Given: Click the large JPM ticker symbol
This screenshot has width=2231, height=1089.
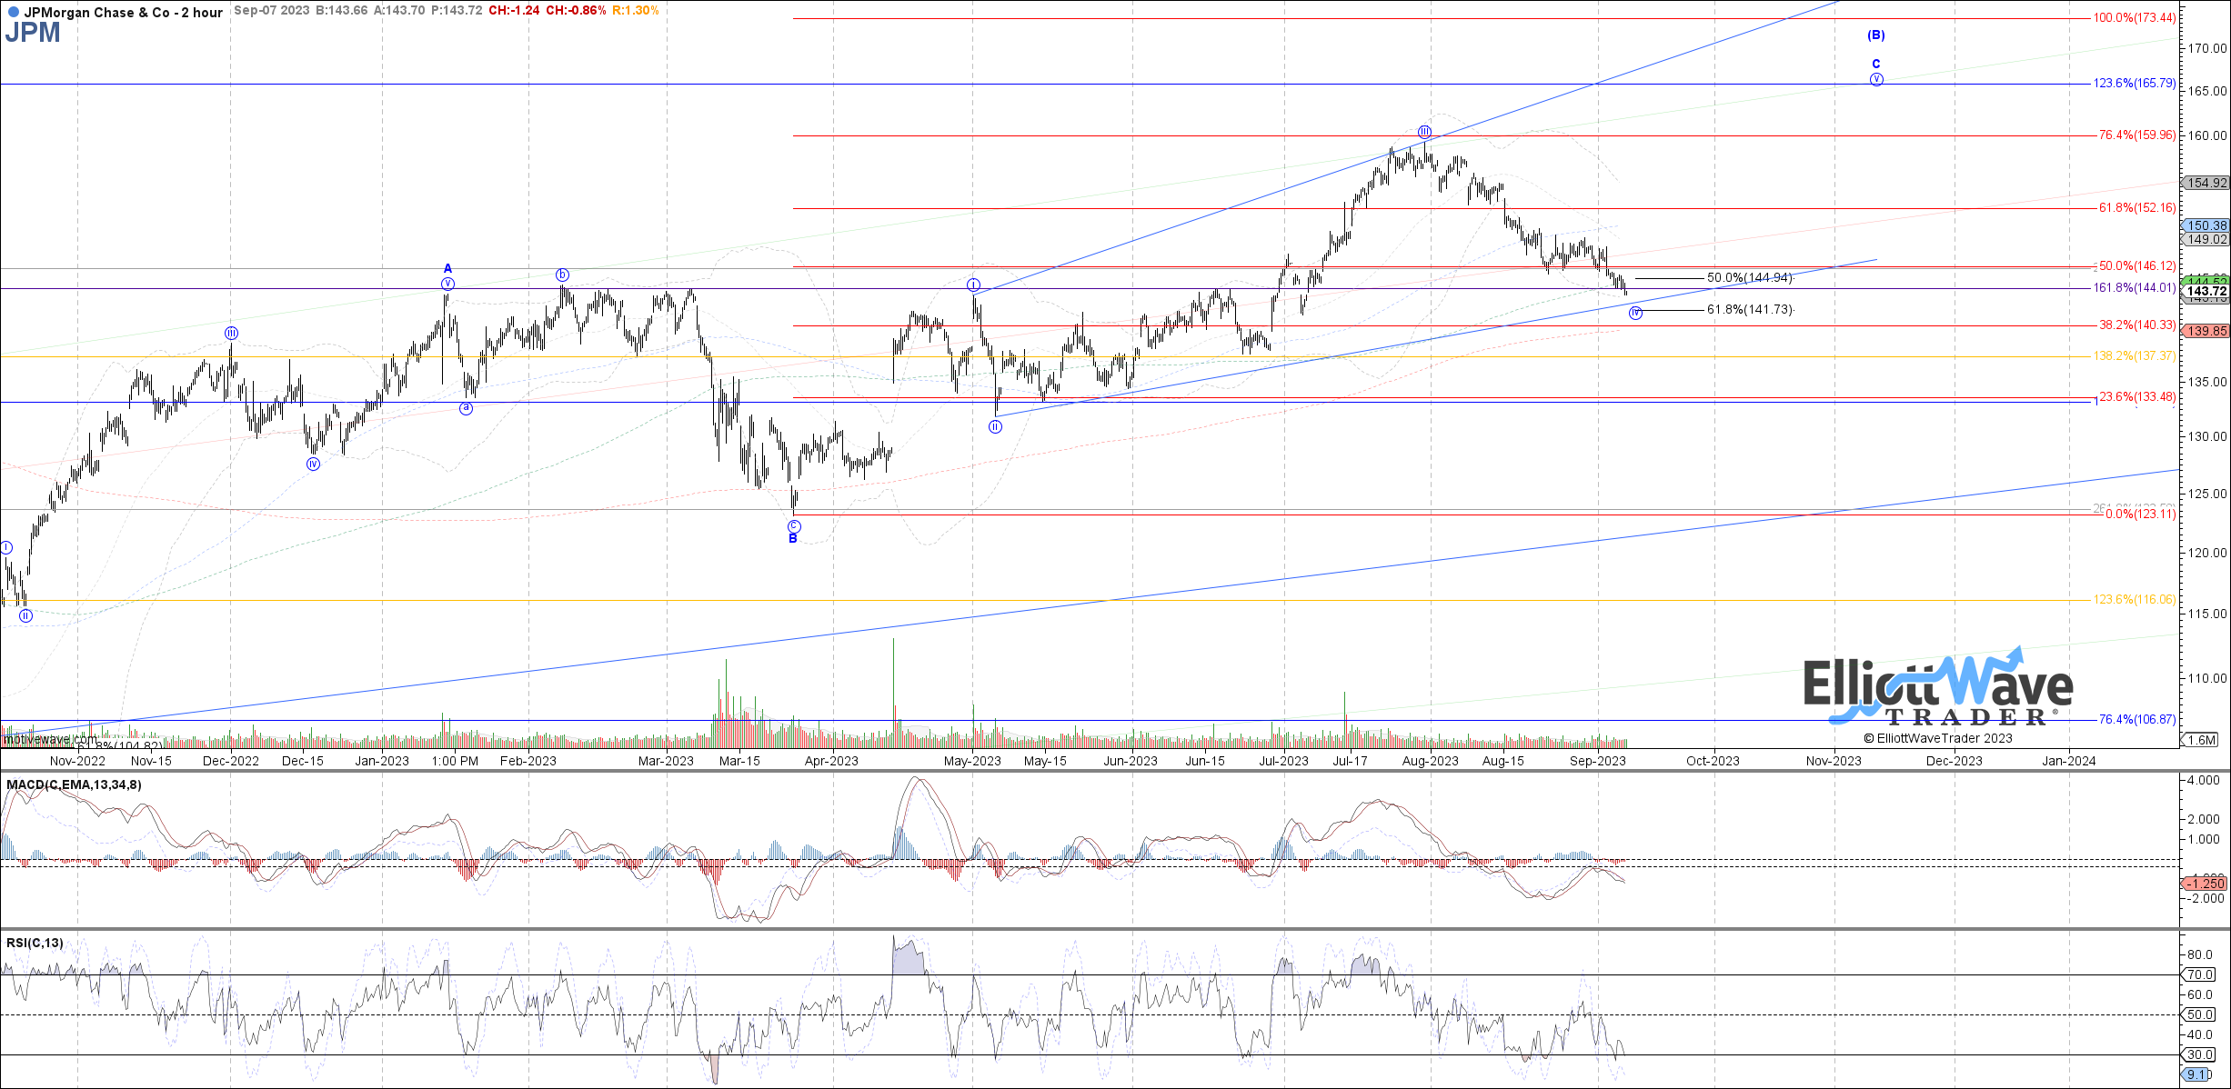Looking at the screenshot, I should (33, 33).
